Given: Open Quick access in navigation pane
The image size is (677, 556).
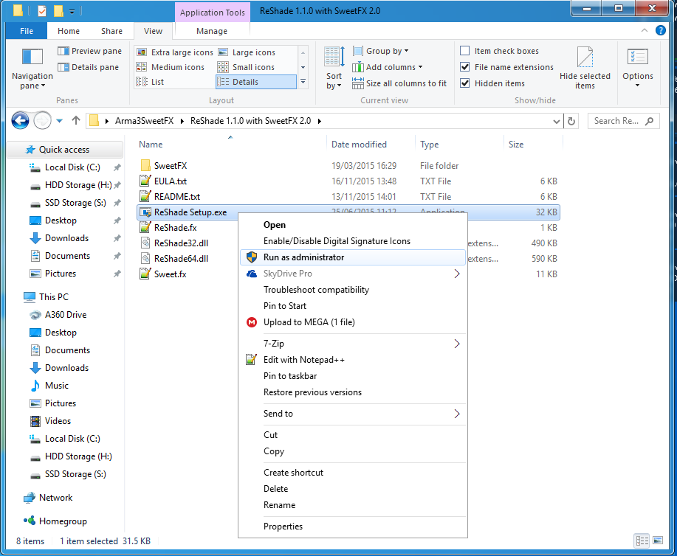Looking at the screenshot, I should (64, 150).
